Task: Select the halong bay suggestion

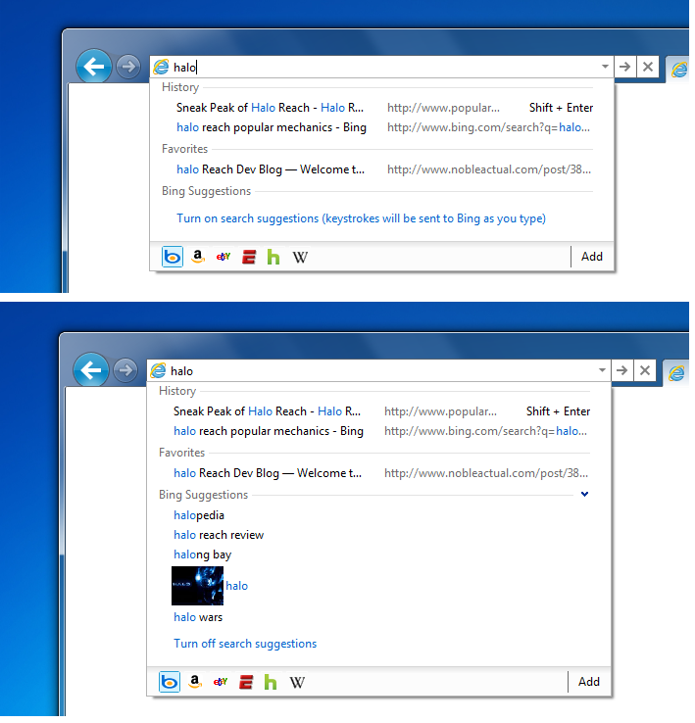Action: coord(203,555)
